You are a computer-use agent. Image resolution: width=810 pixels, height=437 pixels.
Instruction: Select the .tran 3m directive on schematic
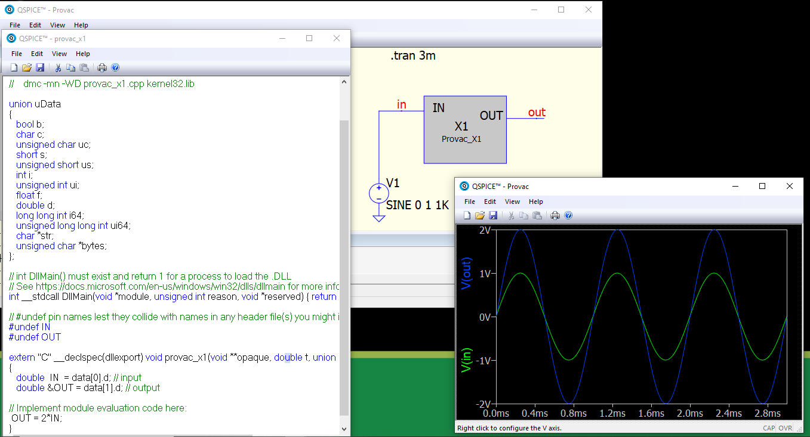click(x=413, y=56)
